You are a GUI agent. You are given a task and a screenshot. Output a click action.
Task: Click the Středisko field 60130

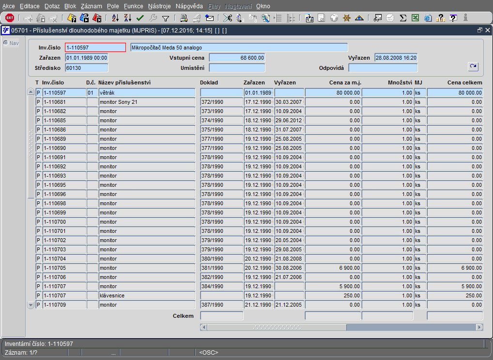pos(87,68)
